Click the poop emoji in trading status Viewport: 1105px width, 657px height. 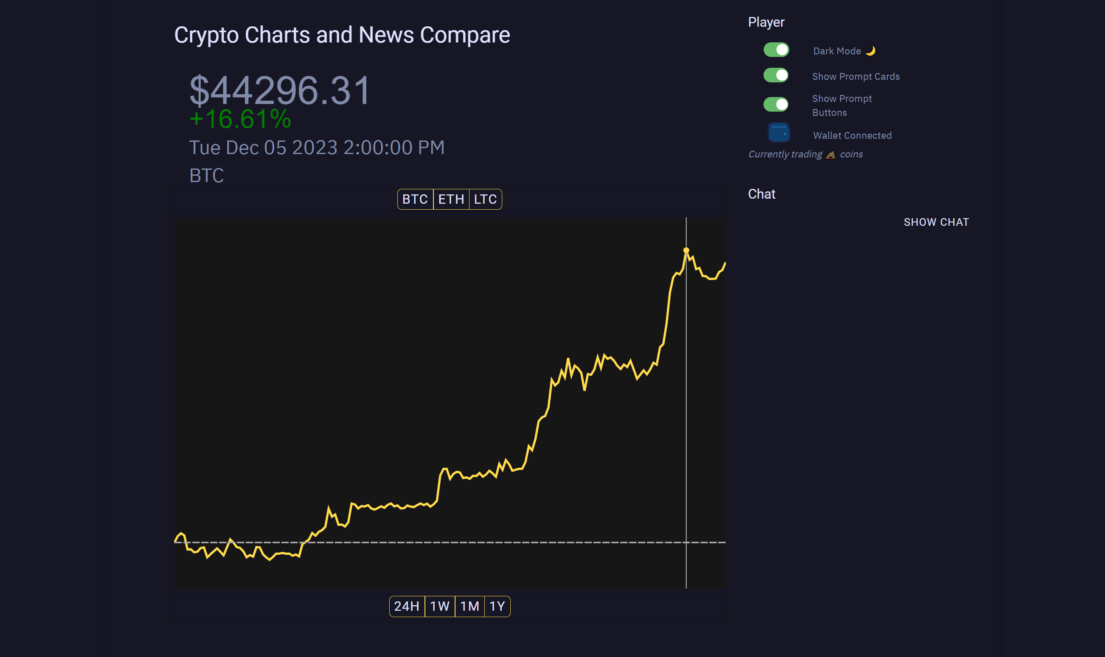[x=830, y=154]
